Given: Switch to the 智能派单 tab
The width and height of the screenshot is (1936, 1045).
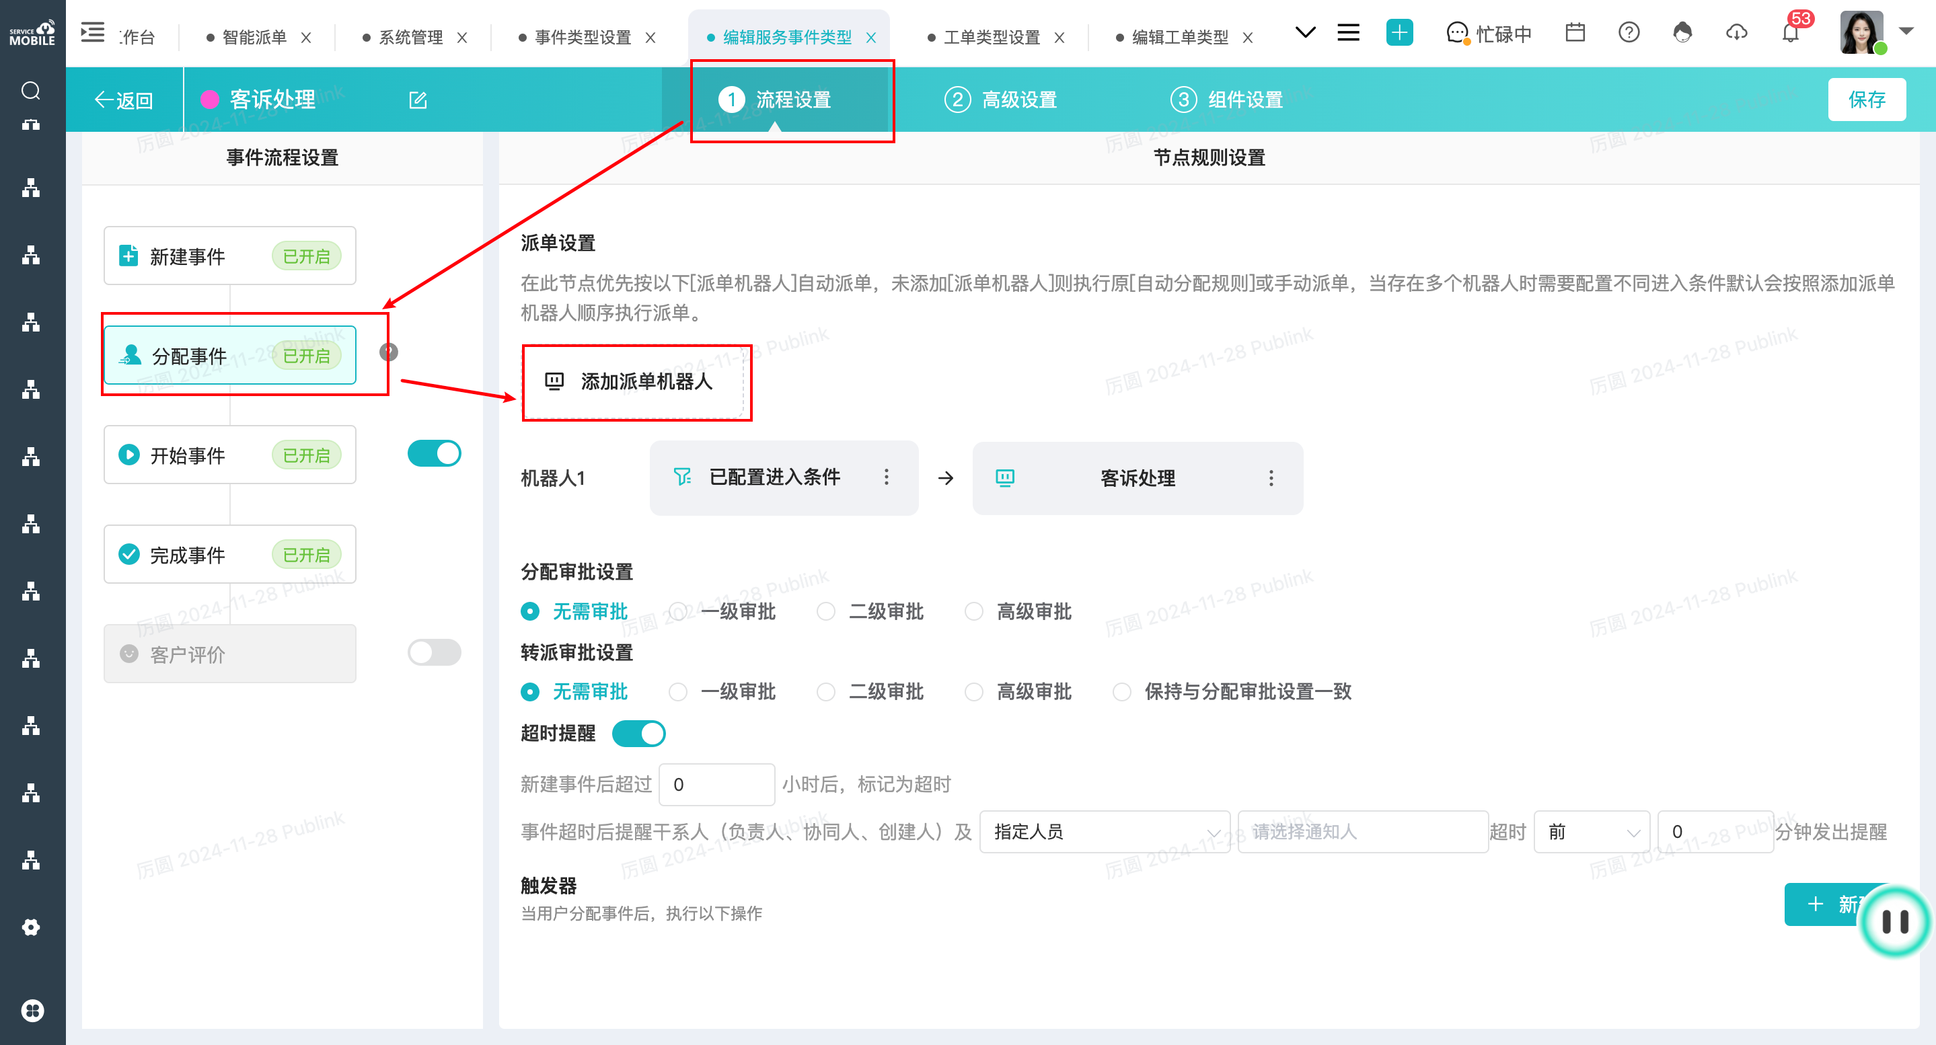Looking at the screenshot, I should click(254, 38).
